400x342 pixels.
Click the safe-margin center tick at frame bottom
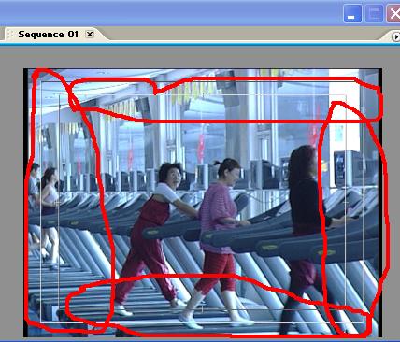202,309
